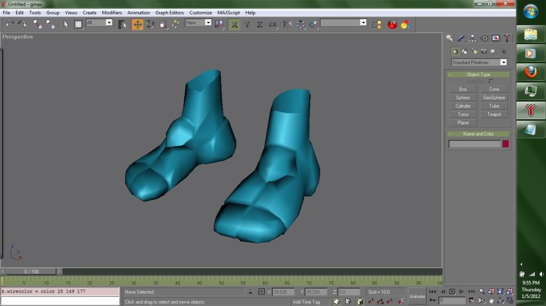Switch to the Modify panel tab

pos(461,38)
